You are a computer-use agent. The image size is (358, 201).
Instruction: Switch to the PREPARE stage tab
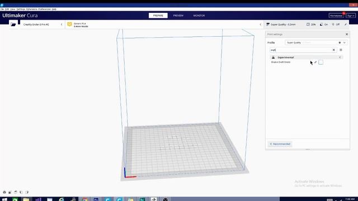[x=158, y=16]
